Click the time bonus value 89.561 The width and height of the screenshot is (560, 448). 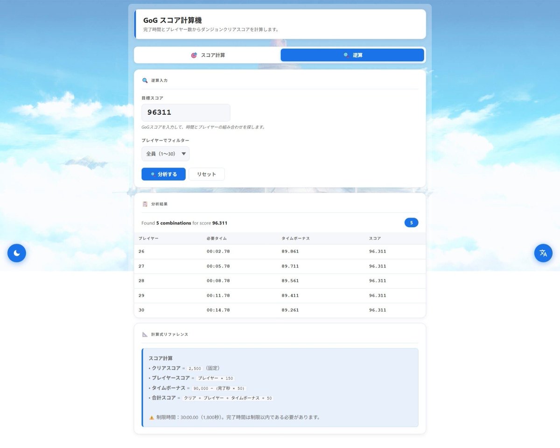click(x=290, y=281)
